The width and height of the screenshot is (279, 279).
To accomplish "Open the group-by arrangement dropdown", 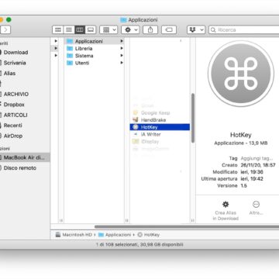I will tap(108, 29).
